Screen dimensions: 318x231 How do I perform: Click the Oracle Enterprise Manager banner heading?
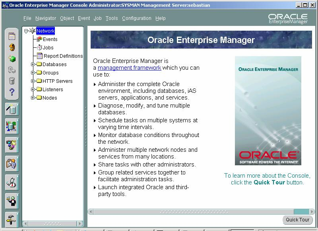tap(201, 40)
